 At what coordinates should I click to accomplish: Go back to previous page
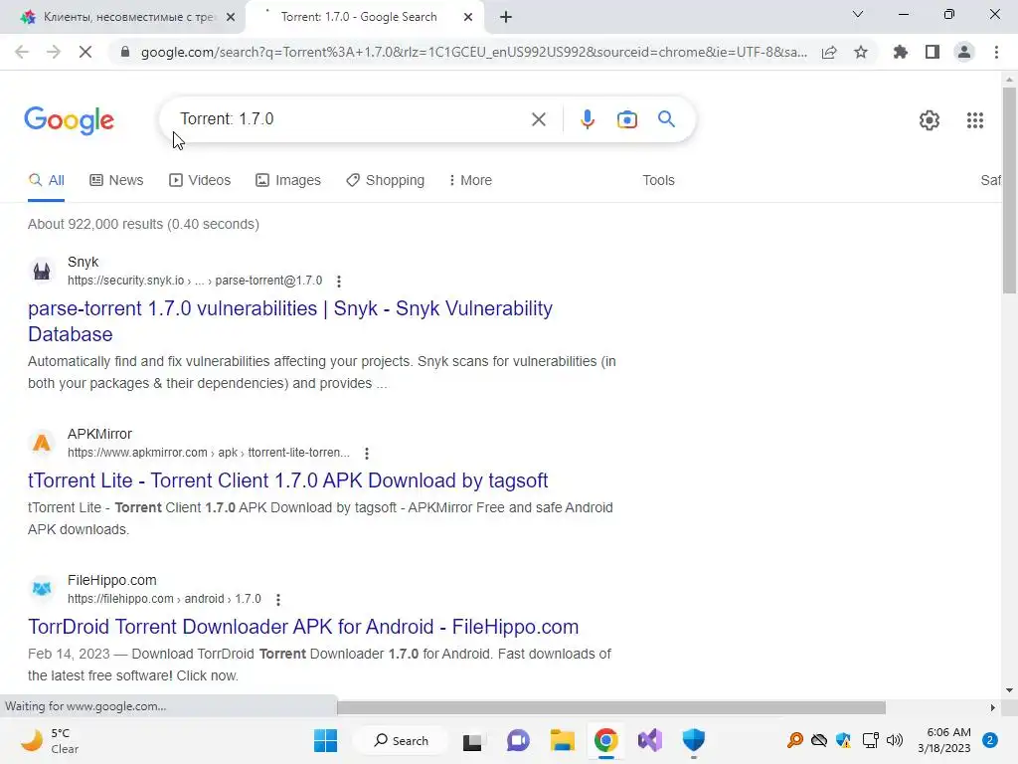click(x=22, y=52)
